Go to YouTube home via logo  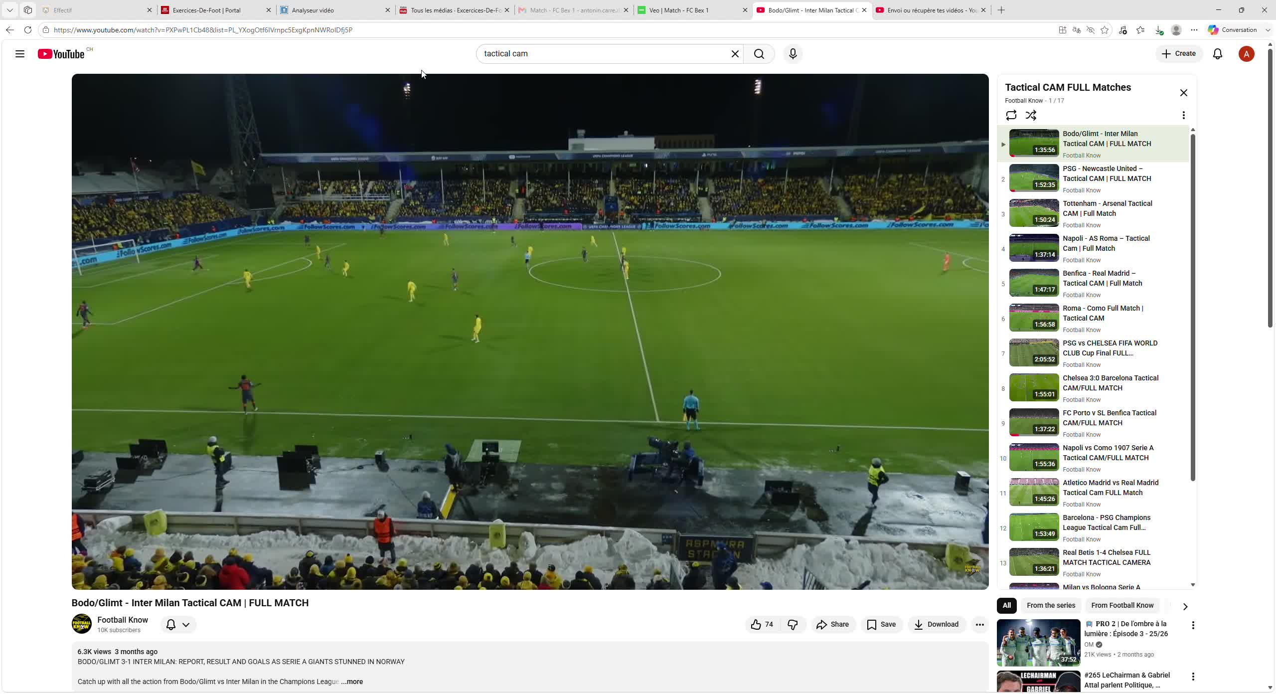click(61, 54)
